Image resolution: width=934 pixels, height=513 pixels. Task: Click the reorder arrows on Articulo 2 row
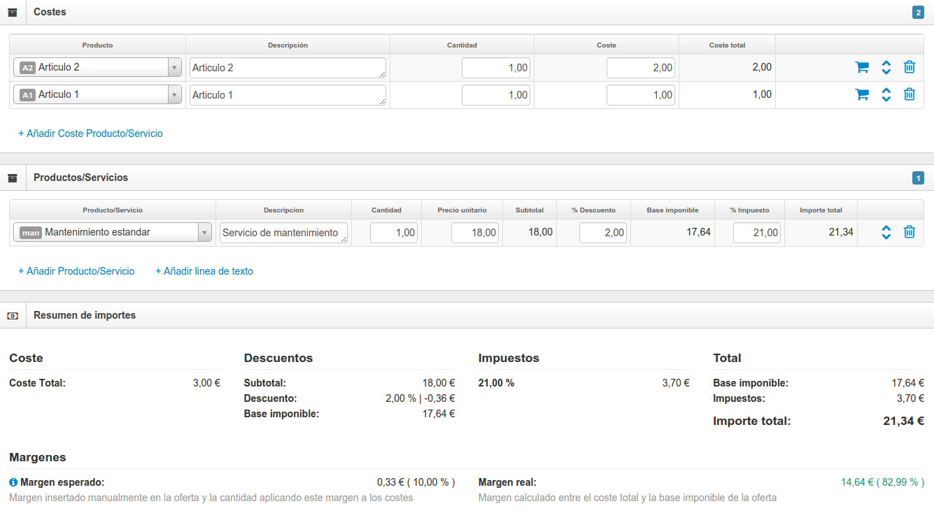click(886, 67)
